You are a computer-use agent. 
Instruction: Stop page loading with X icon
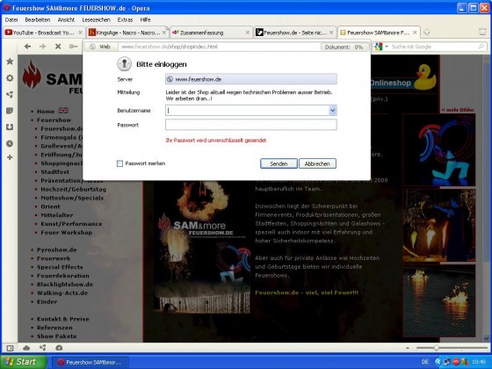(58, 47)
